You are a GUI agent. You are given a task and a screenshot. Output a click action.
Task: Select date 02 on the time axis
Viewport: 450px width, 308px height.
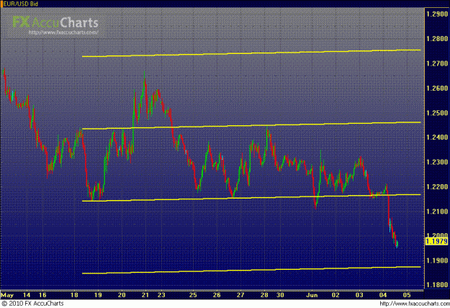[x=336, y=295]
